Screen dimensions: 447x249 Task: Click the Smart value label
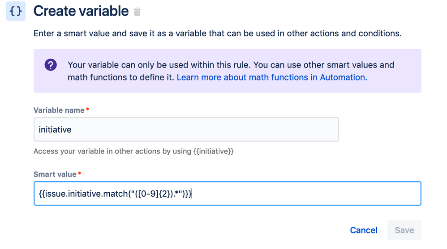coord(55,174)
